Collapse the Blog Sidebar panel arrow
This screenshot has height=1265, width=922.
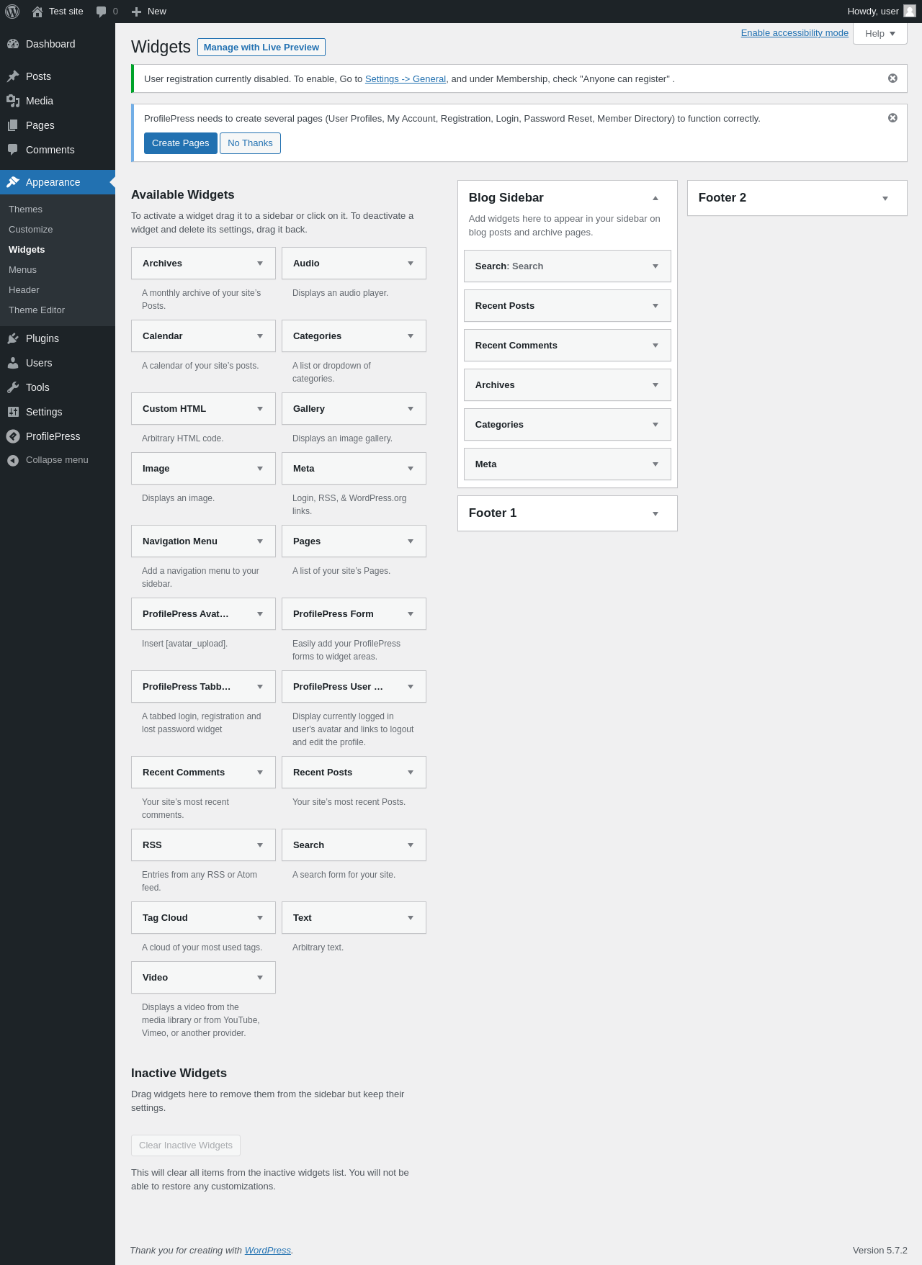pos(655,198)
